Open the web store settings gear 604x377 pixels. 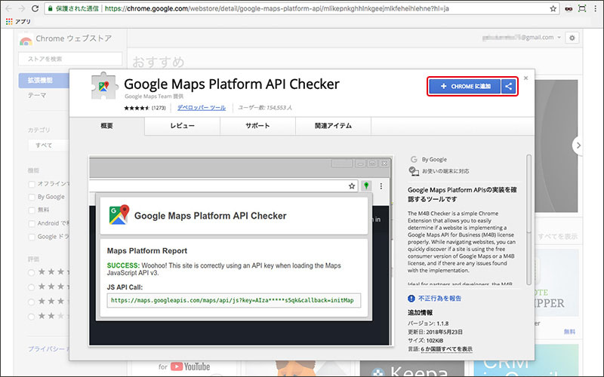click(x=572, y=38)
